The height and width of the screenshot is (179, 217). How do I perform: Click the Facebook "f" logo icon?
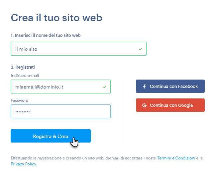point(144,87)
